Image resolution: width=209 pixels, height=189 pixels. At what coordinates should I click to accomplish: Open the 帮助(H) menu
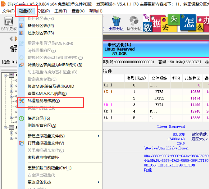coord(95,11)
